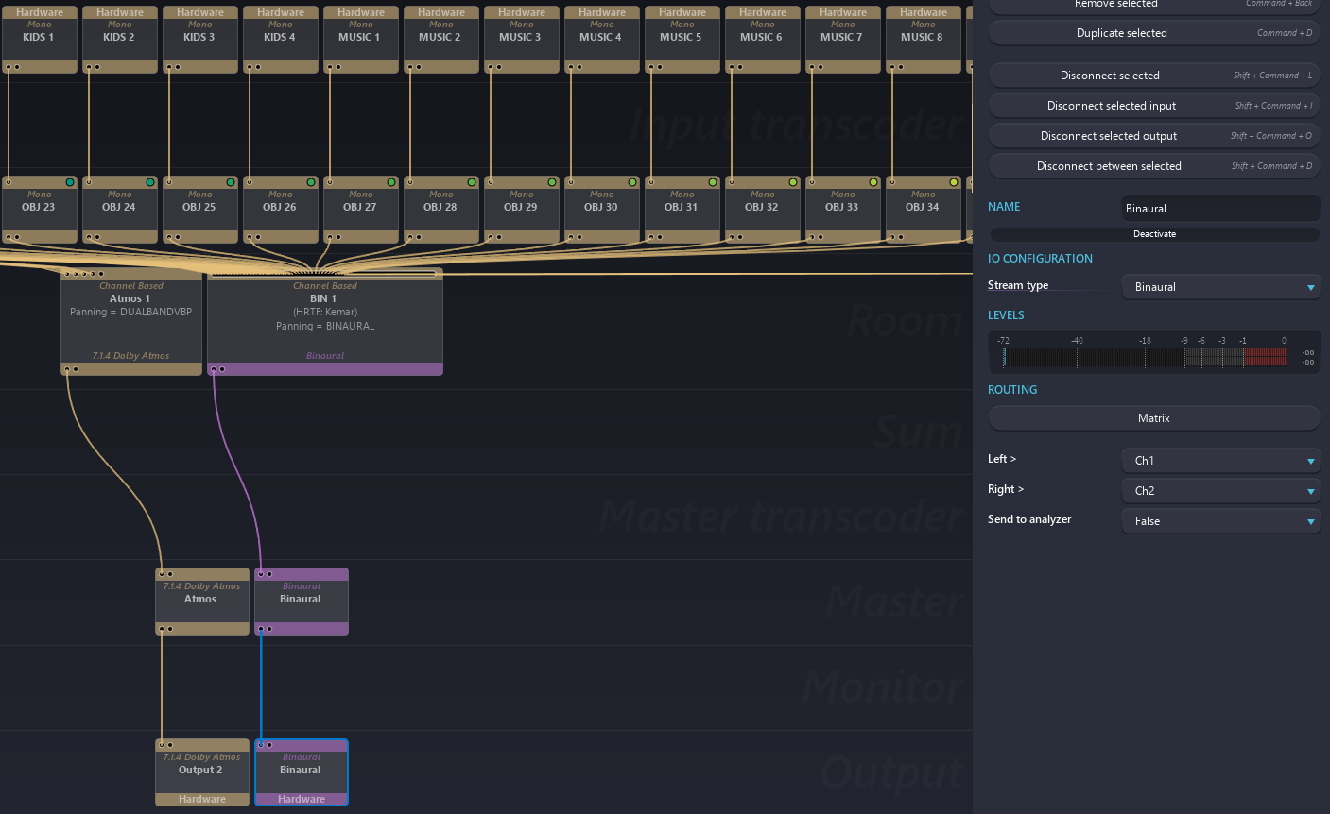Open the routing Matrix button
Viewport: 1330px width, 814px height.
click(x=1153, y=418)
